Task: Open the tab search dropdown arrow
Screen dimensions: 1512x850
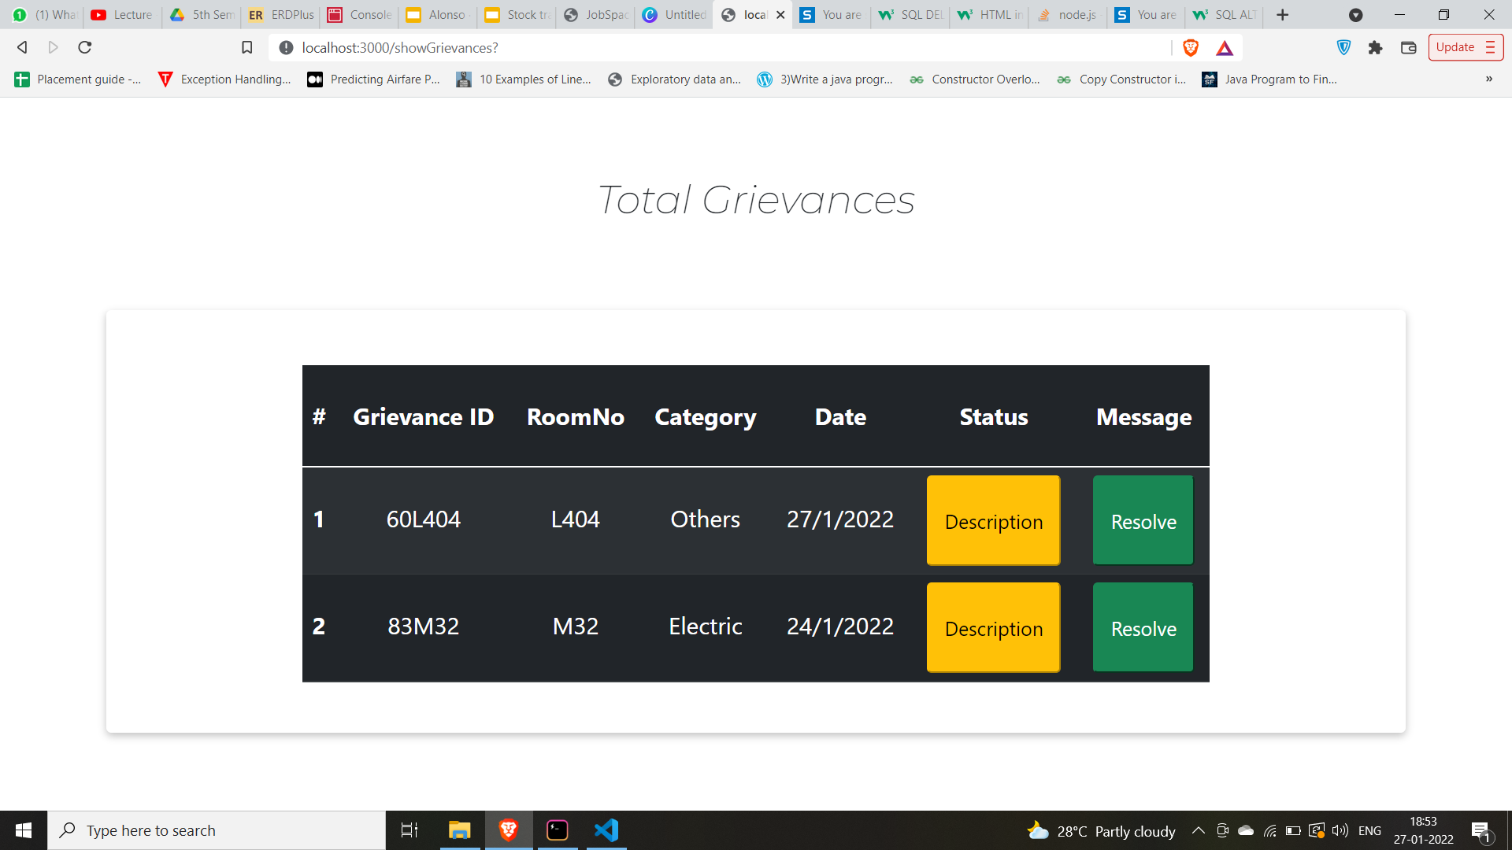Action: click(x=1356, y=14)
